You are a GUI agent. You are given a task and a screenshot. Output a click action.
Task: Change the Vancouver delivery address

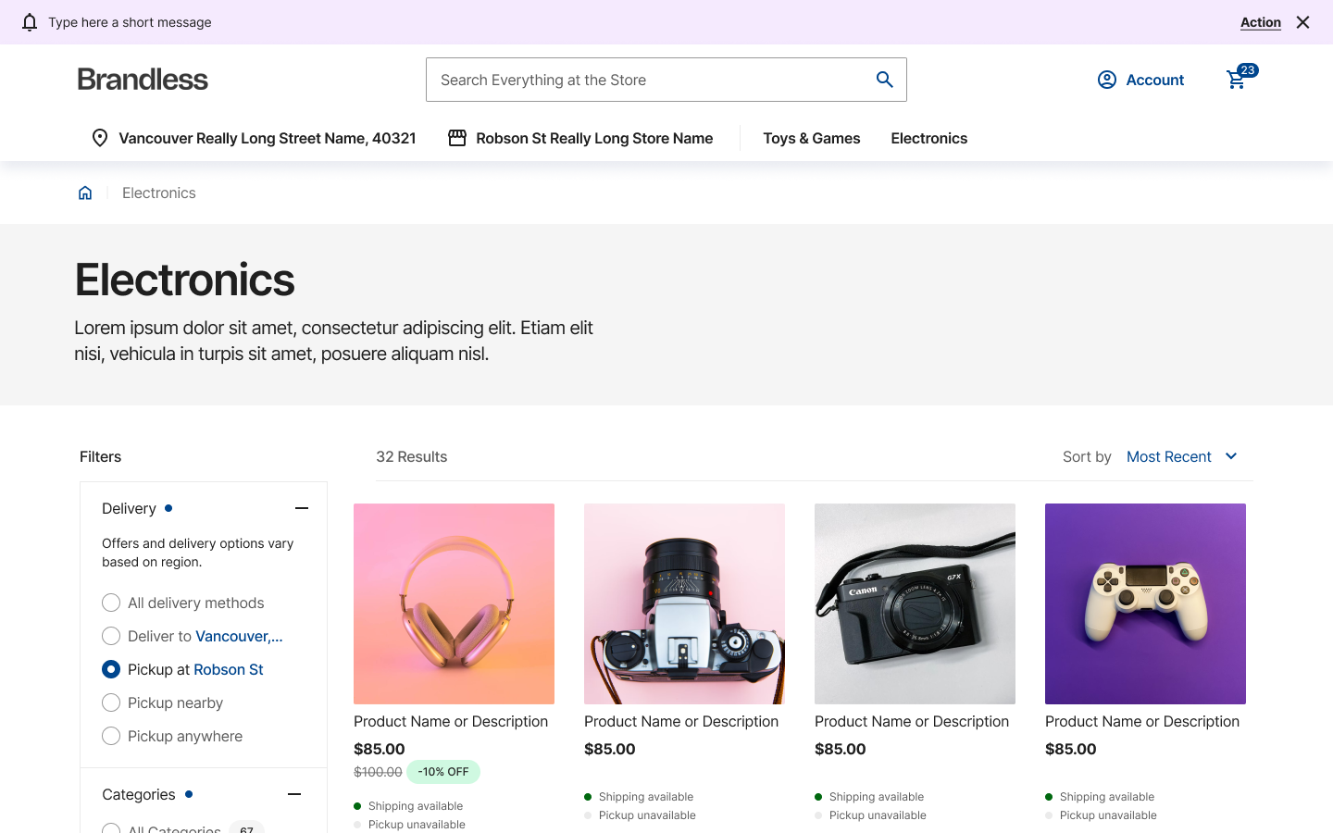267,138
